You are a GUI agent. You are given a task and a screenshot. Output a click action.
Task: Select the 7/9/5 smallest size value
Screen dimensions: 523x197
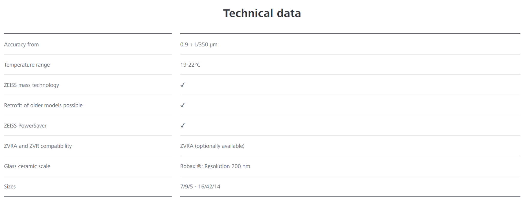pyautogui.click(x=186, y=187)
